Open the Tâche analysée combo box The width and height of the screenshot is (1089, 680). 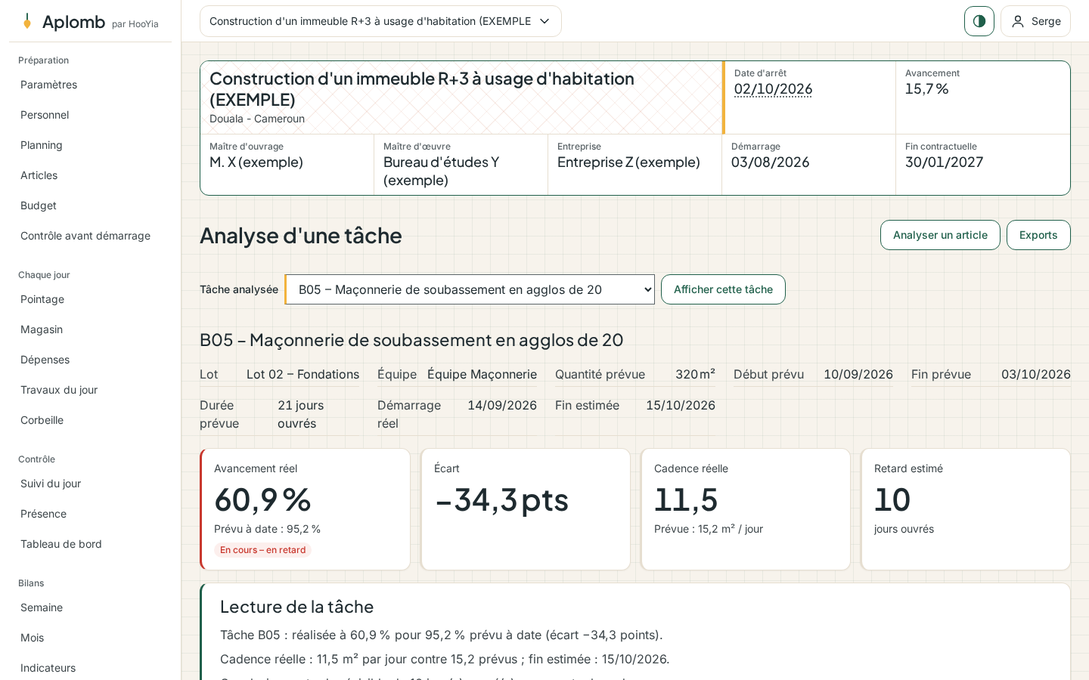tap(470, 289)
